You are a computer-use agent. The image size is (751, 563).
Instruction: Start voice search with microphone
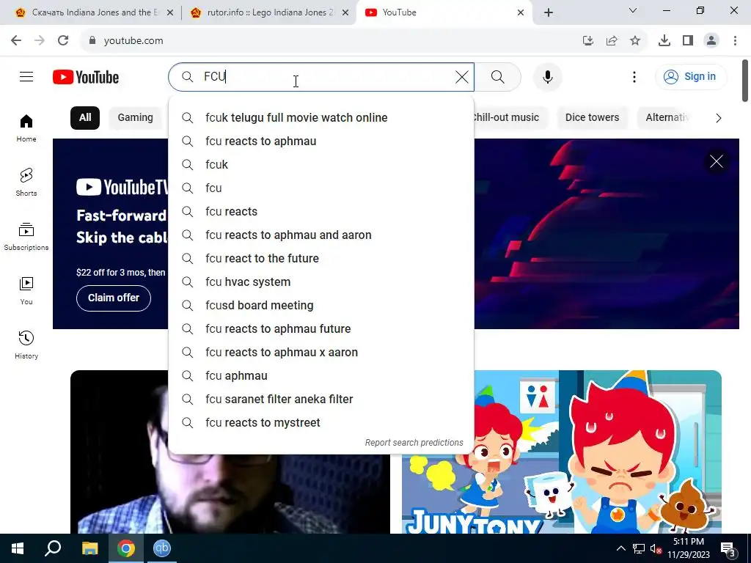[547, 76]
